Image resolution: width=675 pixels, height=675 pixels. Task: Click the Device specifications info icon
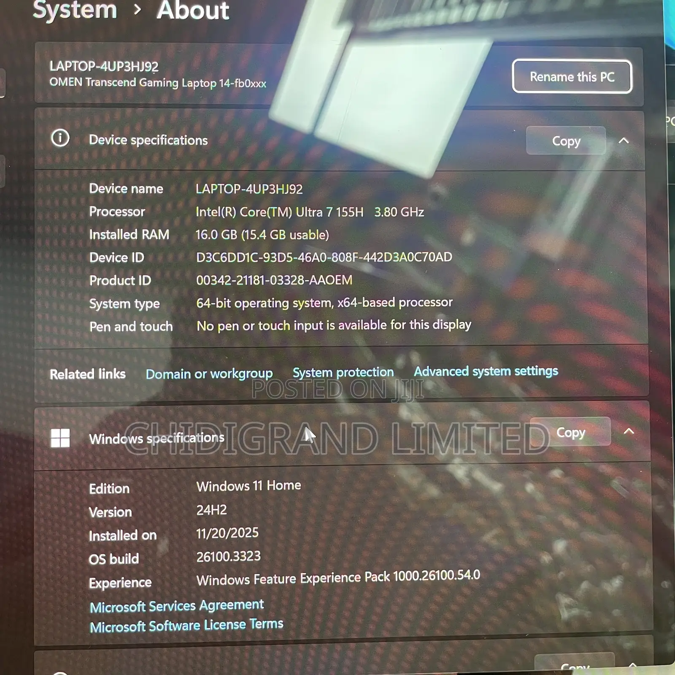(60, 138)
